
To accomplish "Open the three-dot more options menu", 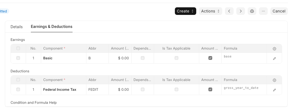I will tap(263, 11).
